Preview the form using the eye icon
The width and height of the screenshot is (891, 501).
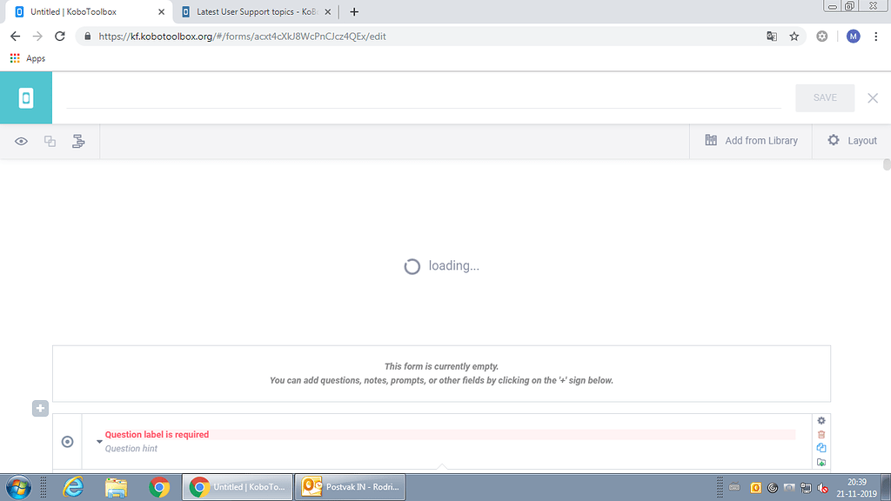point(21,140)
